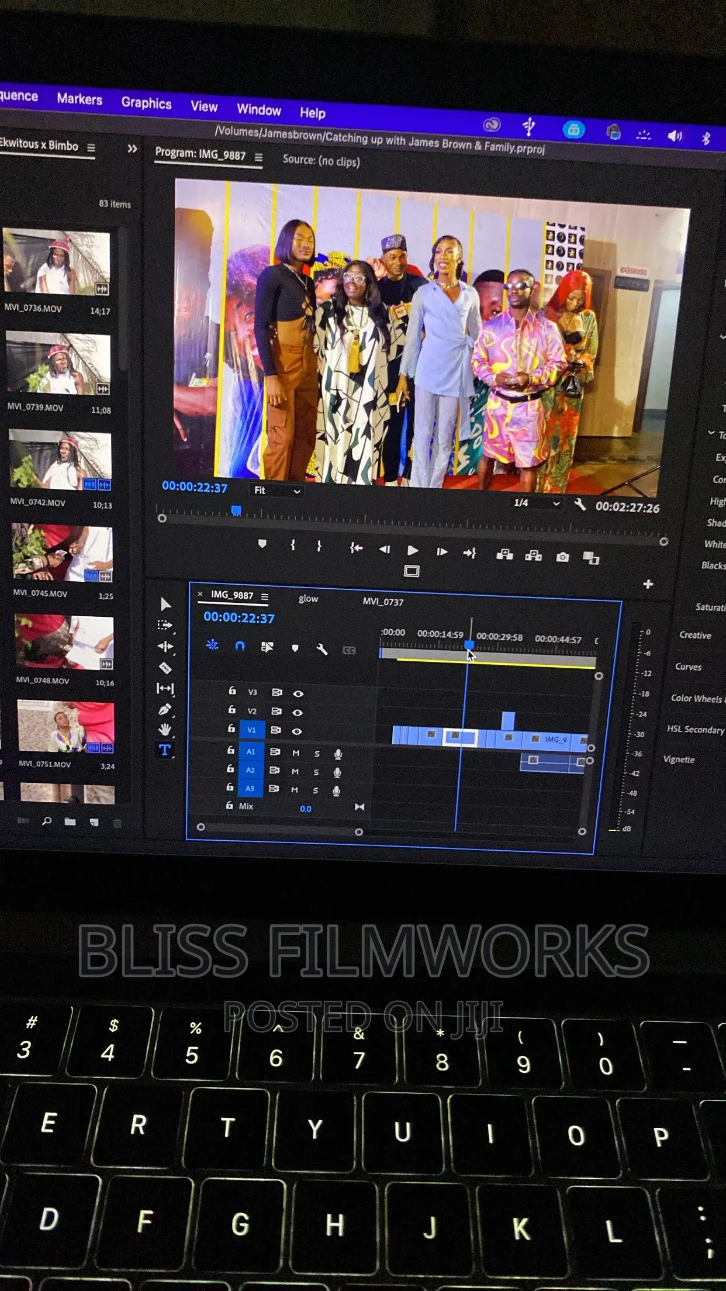Toggle timeline Snap magnet
Screen dimensions: 726x1291
[x=240, y=645]
